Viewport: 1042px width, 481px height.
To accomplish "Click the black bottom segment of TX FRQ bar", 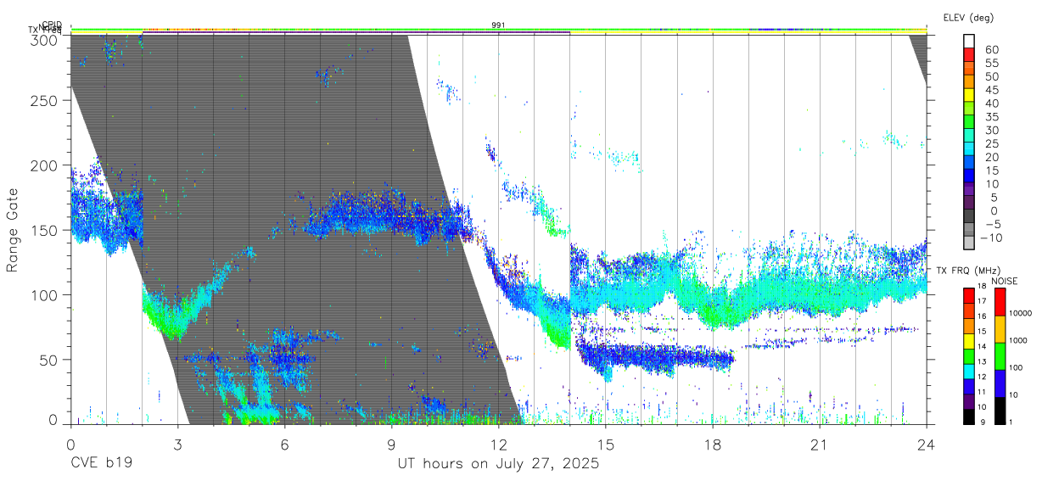I will [x=969, y=416].
